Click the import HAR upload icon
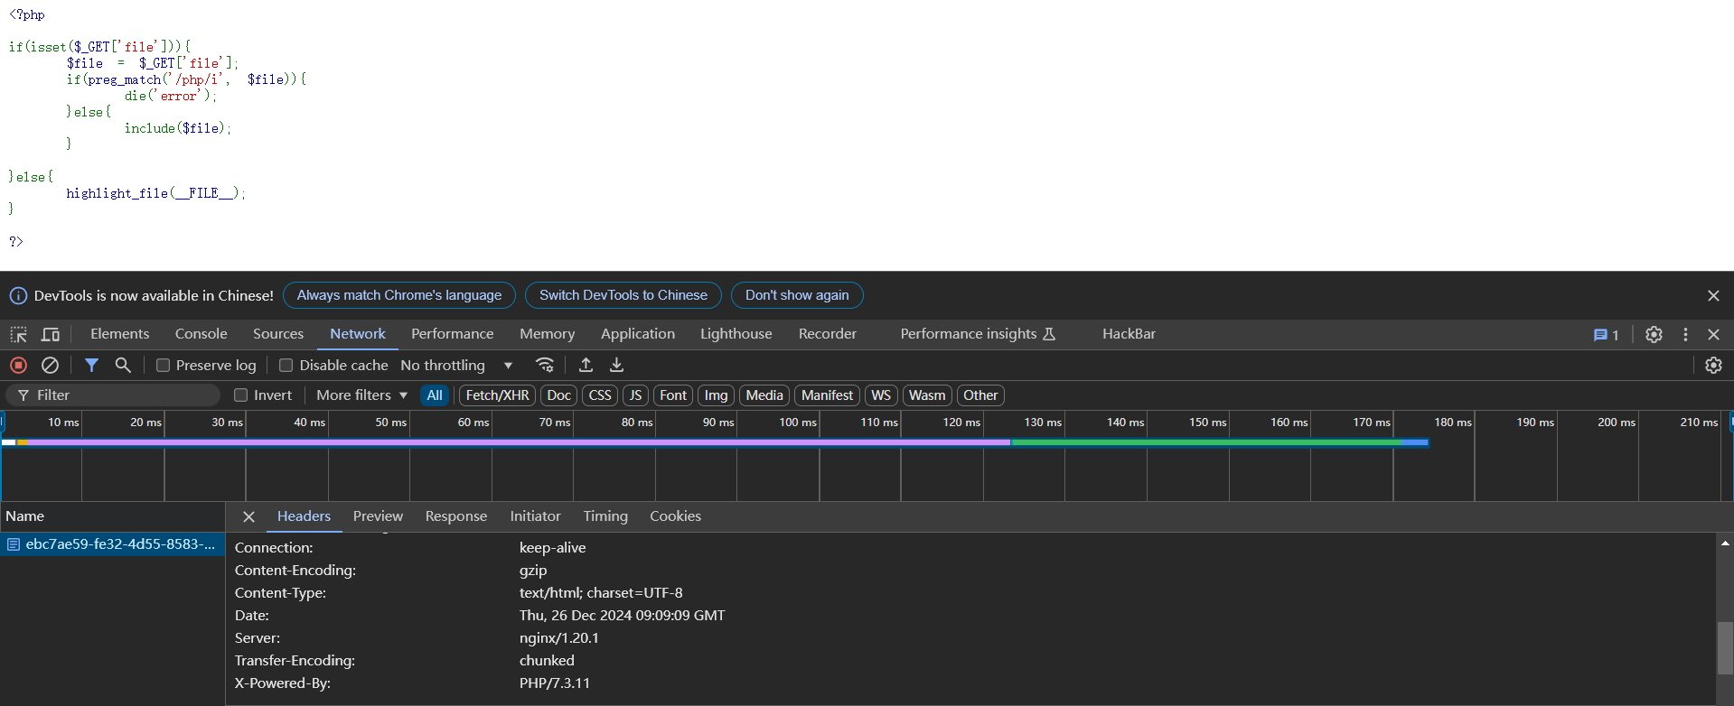Viewport: 1734px width, 706px height. [x=586, y=365]
